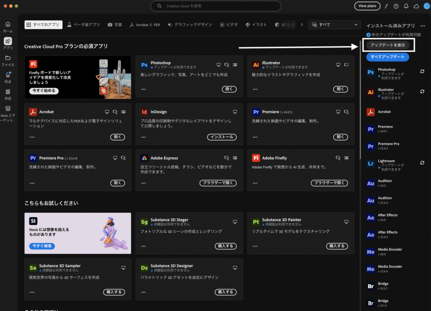
Task: Click the notifications bell icon
Action: tap(406, 6)
